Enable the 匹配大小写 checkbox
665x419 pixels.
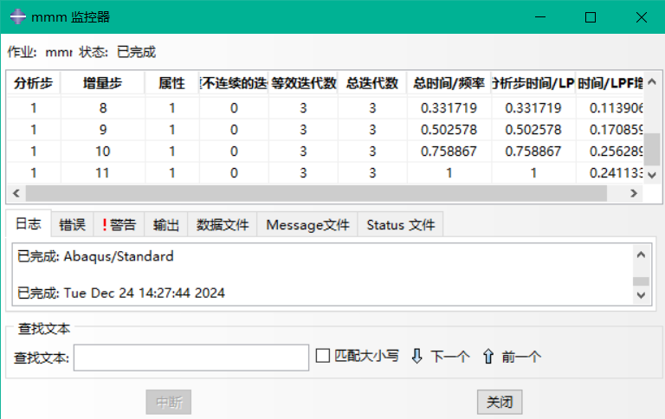[323, 356]
